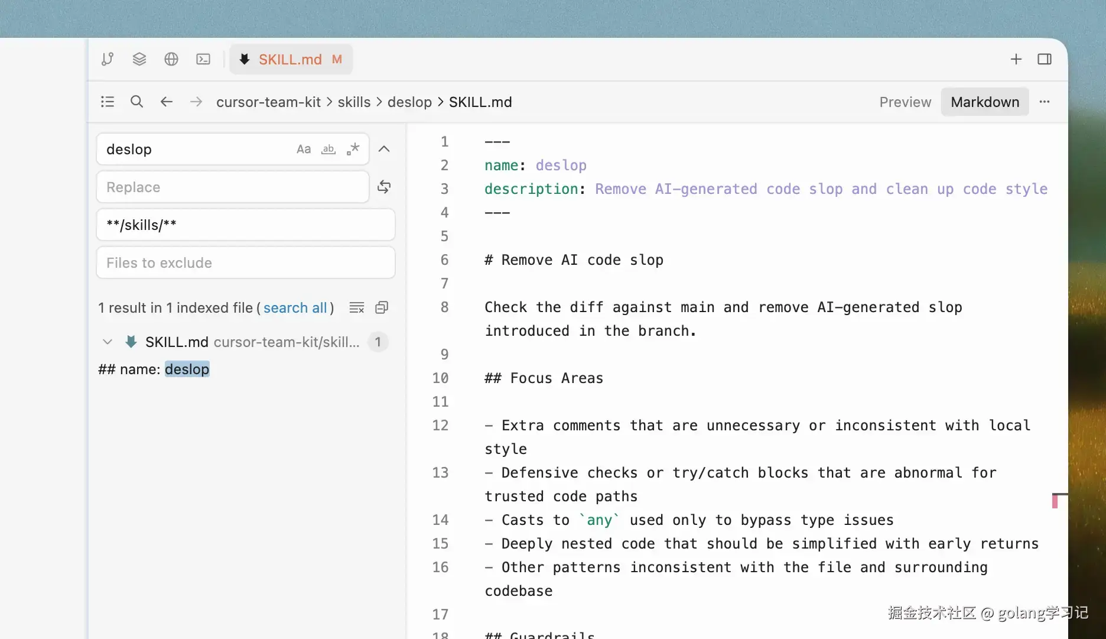Open the source control branch icon
Image resolution: width=1106 pixels, height=639 pixels.
click(108, 59)
